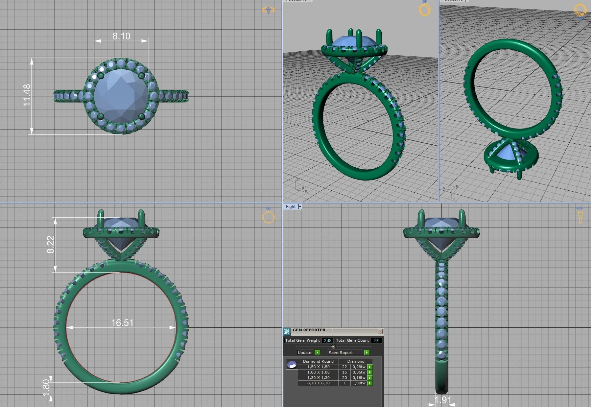Click the Gem Reporter panel icon
This screenshot has width=591, height=407.
pyautogui.click(x=287, y=332)
